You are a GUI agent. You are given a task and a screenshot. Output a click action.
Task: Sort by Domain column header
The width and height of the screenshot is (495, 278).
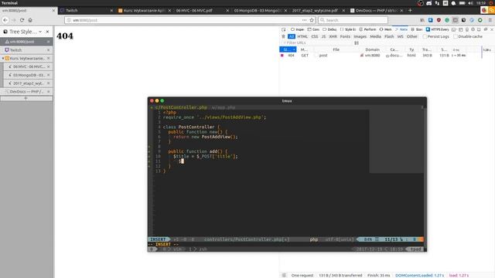click(x=372, y=49)
